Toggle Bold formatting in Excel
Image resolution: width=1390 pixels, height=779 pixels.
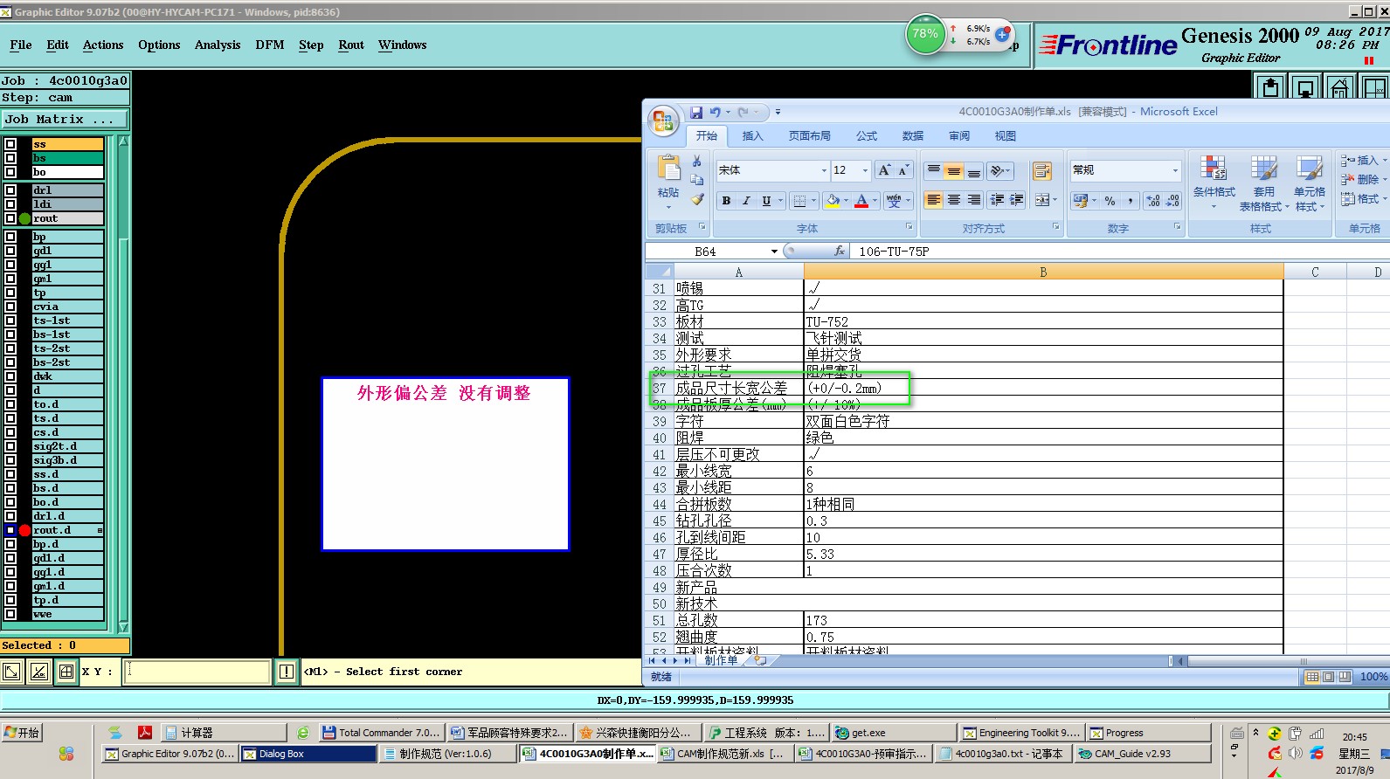(726, 201)
